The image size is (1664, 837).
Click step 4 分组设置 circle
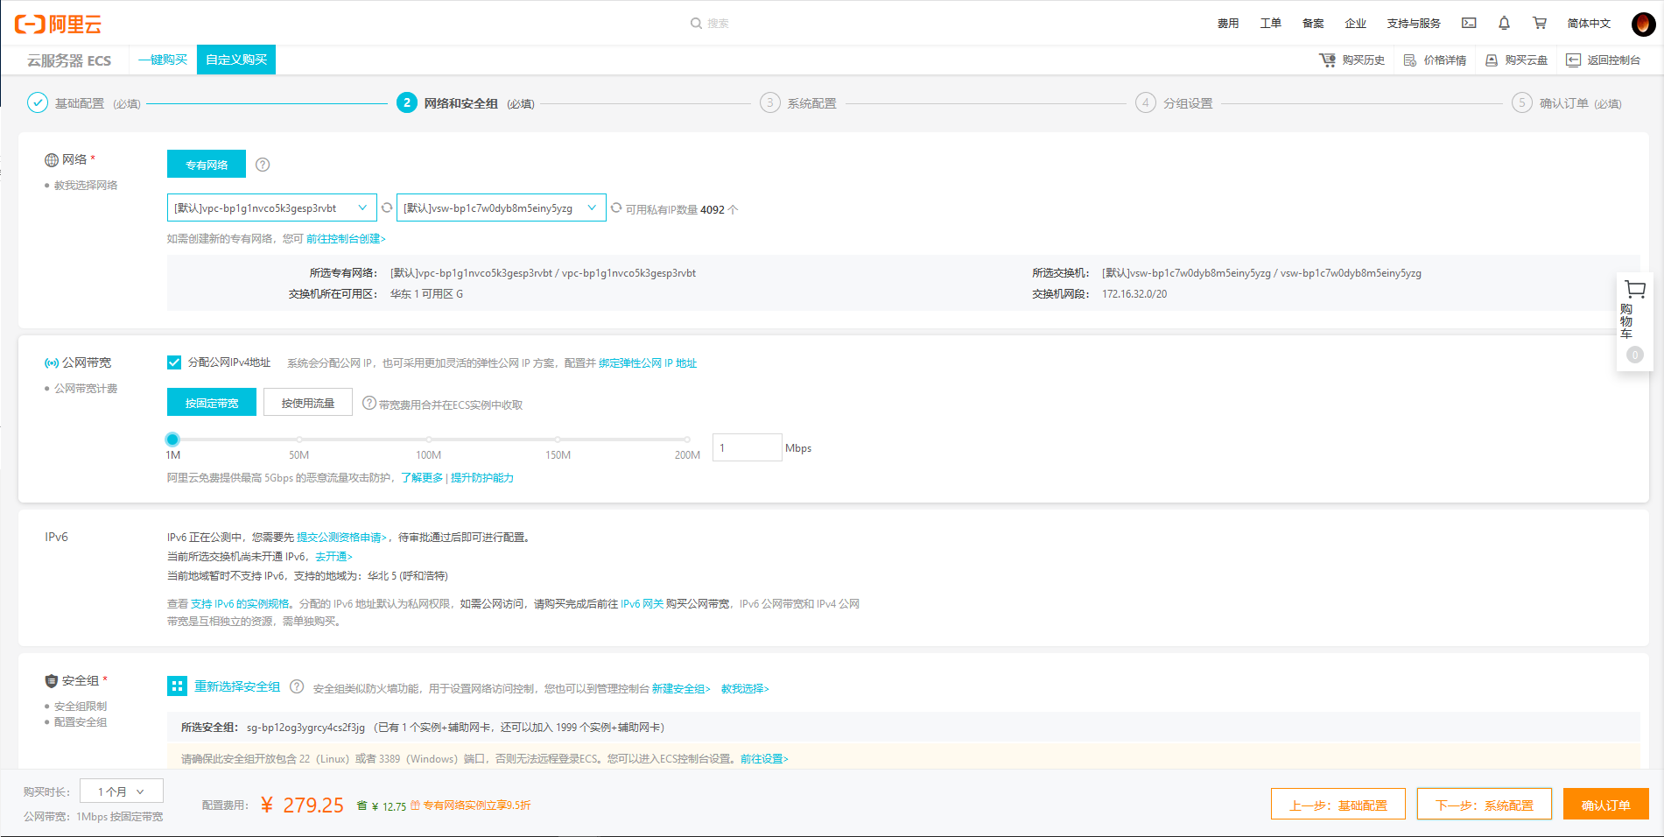coord(1146,103)
